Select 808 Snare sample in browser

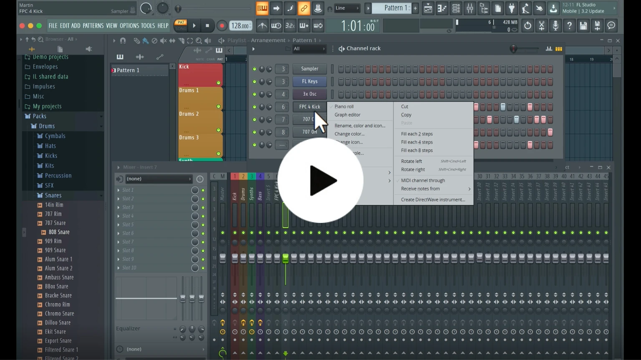point(59,232)
